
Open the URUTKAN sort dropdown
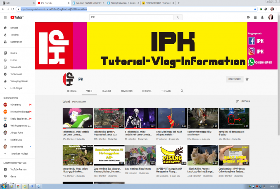point(243,101)
